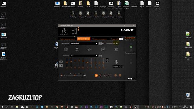The image size is (194, 109).
Task: Open the Звуковой эффект tab
Action: click(x=84, y=39)
